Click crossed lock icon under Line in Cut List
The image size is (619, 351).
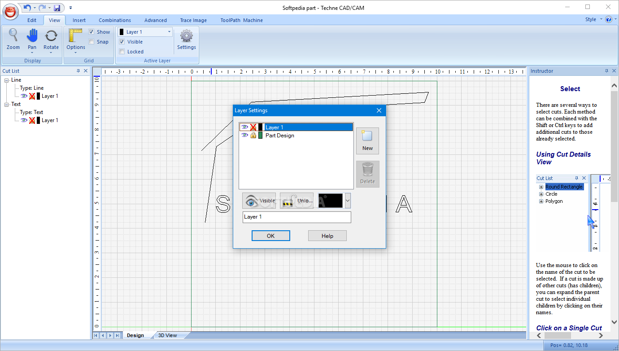pos(32,96)
